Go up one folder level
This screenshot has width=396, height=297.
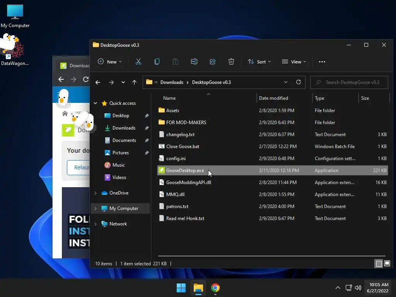point(134,82)
